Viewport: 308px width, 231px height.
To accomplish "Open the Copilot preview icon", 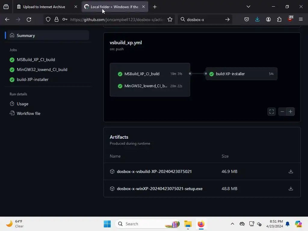I will [298, 224].
